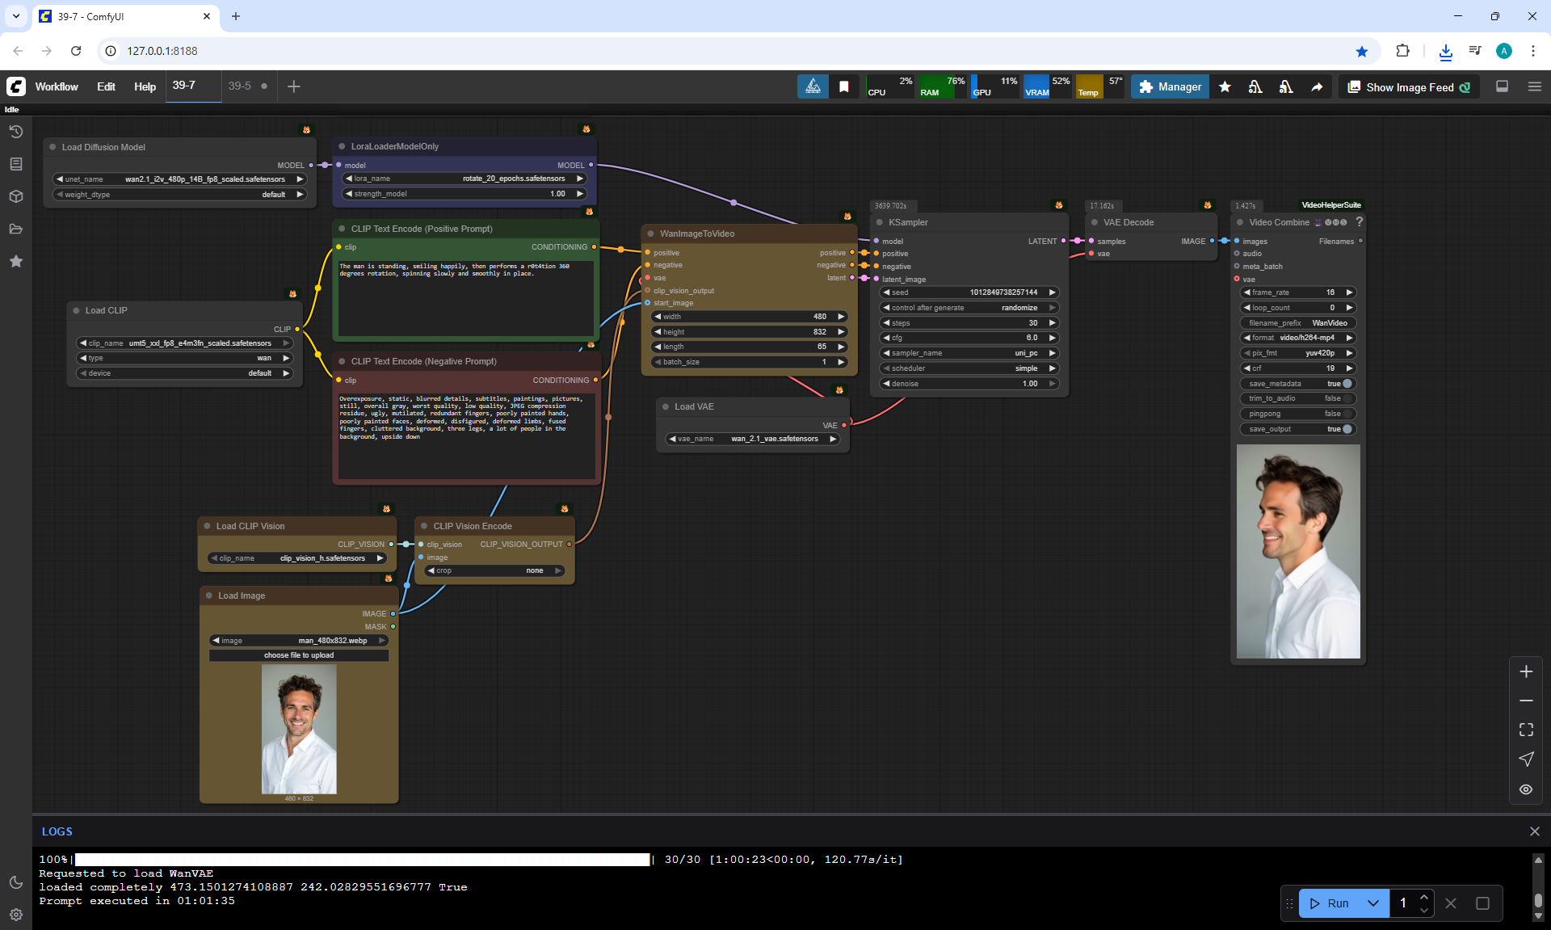Click the share arrow toolbar icon
1551x930 pixels.
click(x=1317, y=86)
